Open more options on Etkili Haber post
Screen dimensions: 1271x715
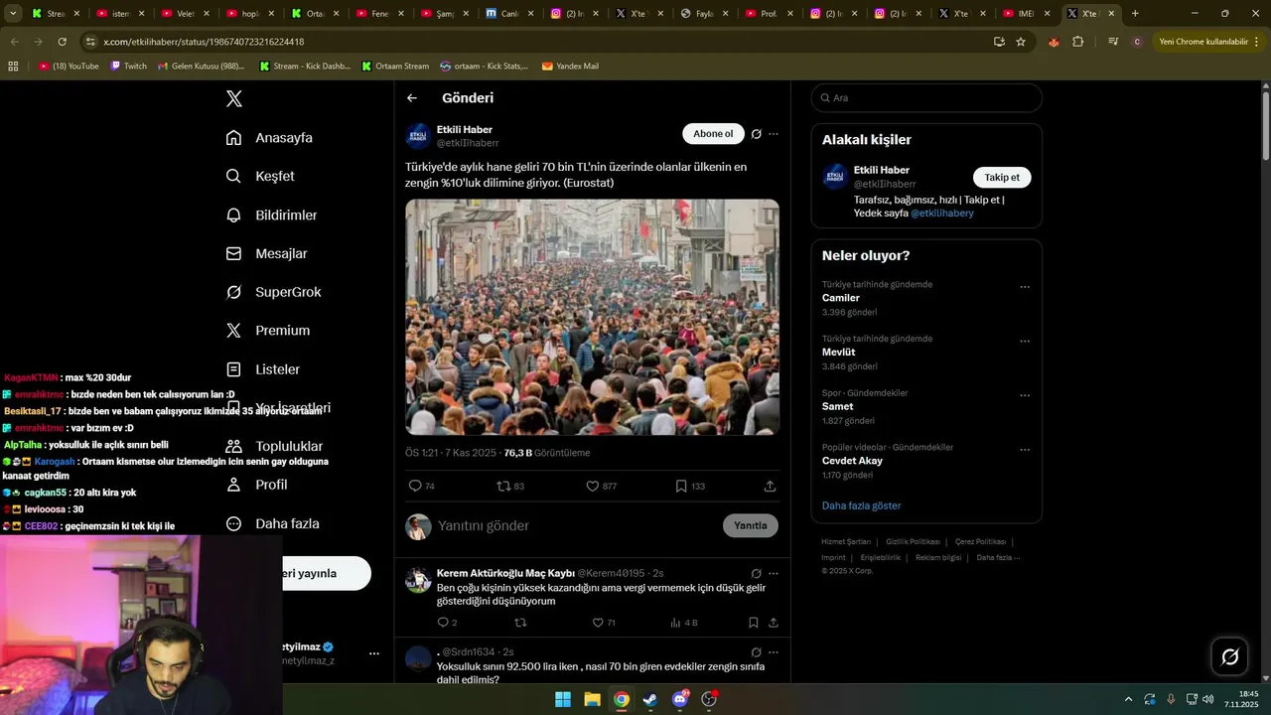point(774,134)
